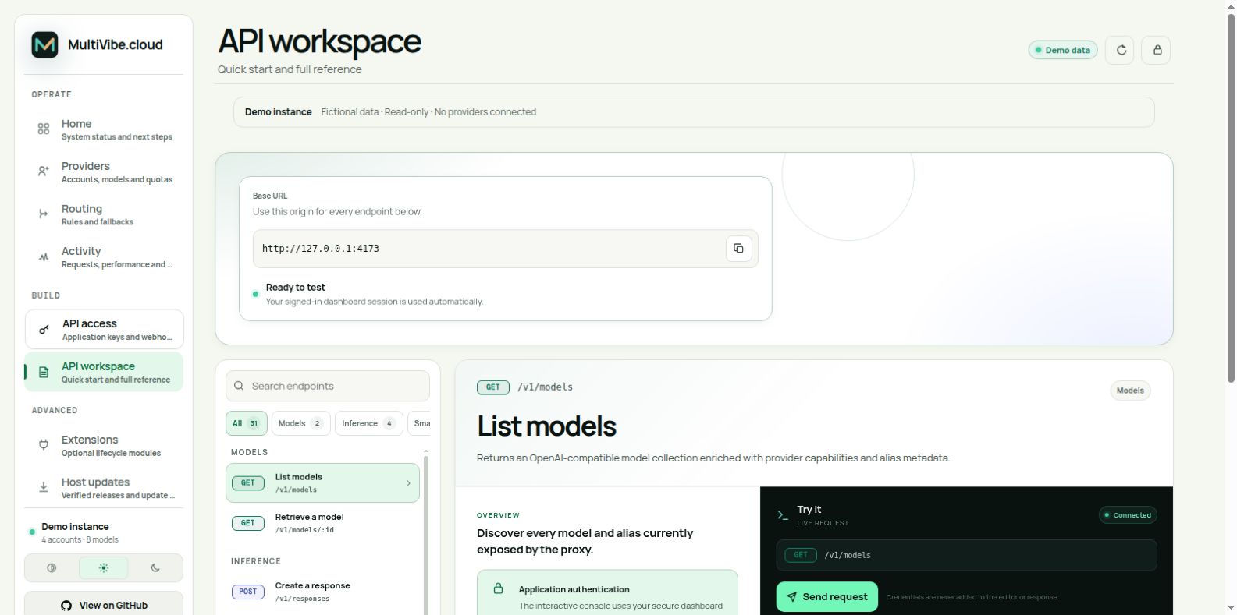Open the Home grid icon
This screenshot has height=615, width=1237.
44,129
